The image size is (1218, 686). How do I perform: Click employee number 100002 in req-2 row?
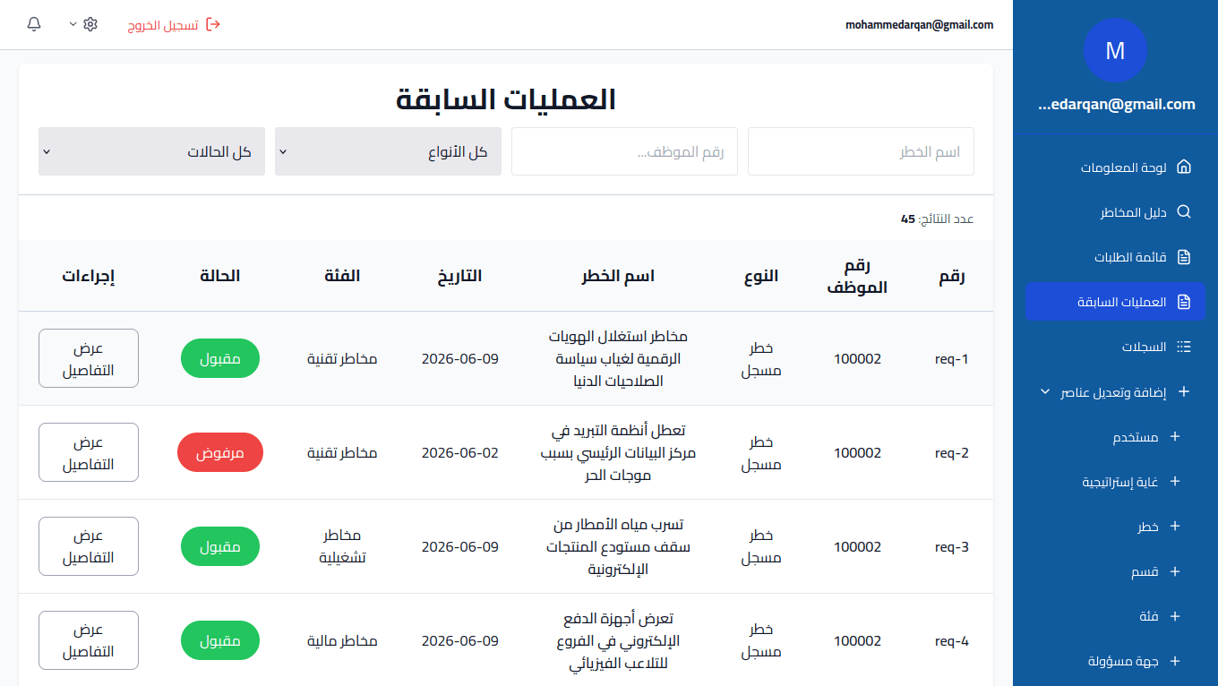(x=857, y=452)
